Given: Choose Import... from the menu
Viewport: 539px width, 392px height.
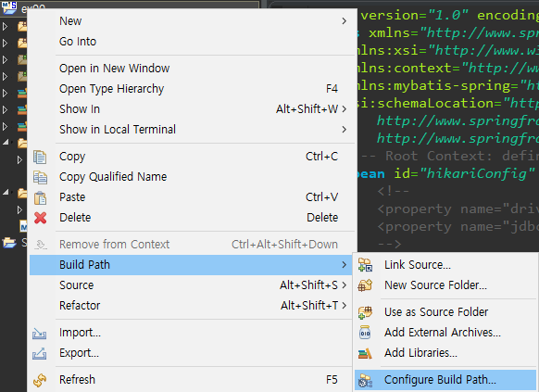Looking at the screenshot, I should point(191,333).
